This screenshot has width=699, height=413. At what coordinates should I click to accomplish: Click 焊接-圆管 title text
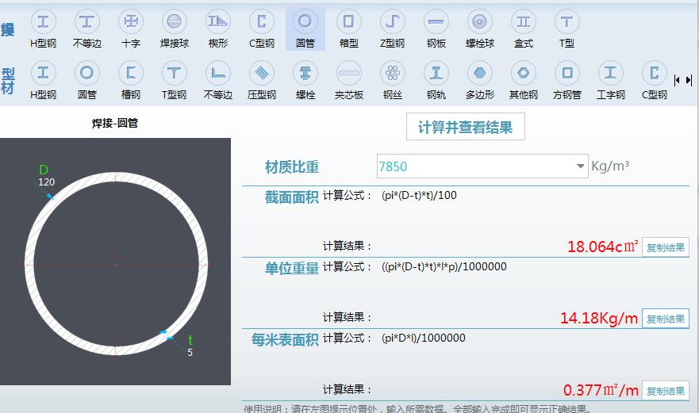tap(115, 123)
